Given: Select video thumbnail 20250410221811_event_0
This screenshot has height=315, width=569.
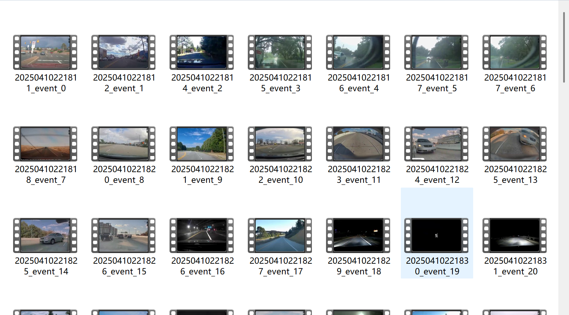Looking at the screenshot, I should click(x=45, y=52).
